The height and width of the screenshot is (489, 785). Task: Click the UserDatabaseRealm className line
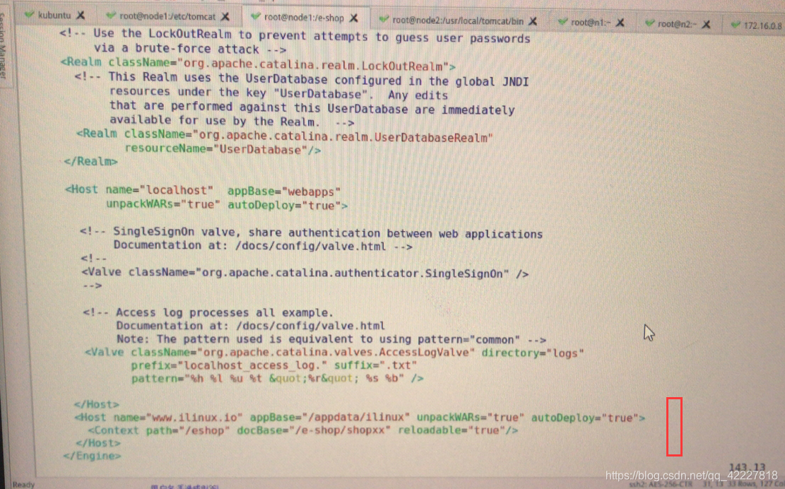(x=284, y=136)
